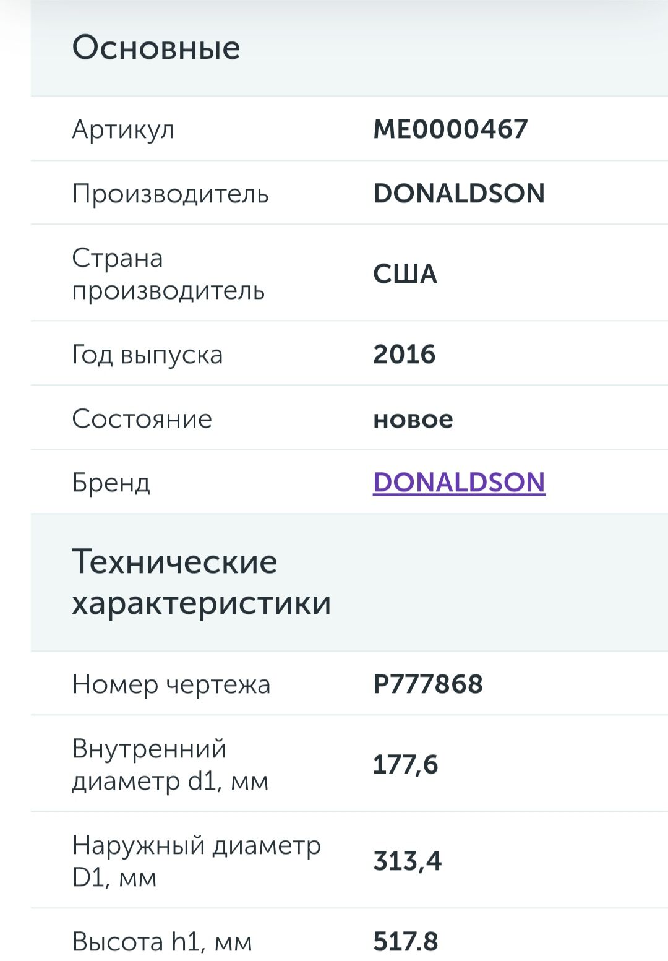668x961 pixels.
Task: Click the 'Наружный диаметр D1, мм' label
Action: click(x=196, y=861)
